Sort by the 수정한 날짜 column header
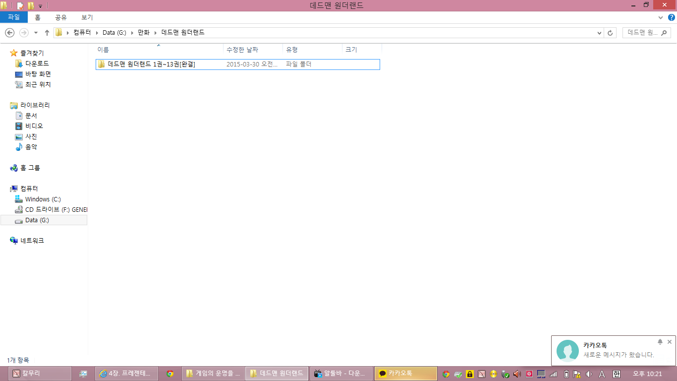The height and width of the screenshot is (381, 677). tap(242, 50)
